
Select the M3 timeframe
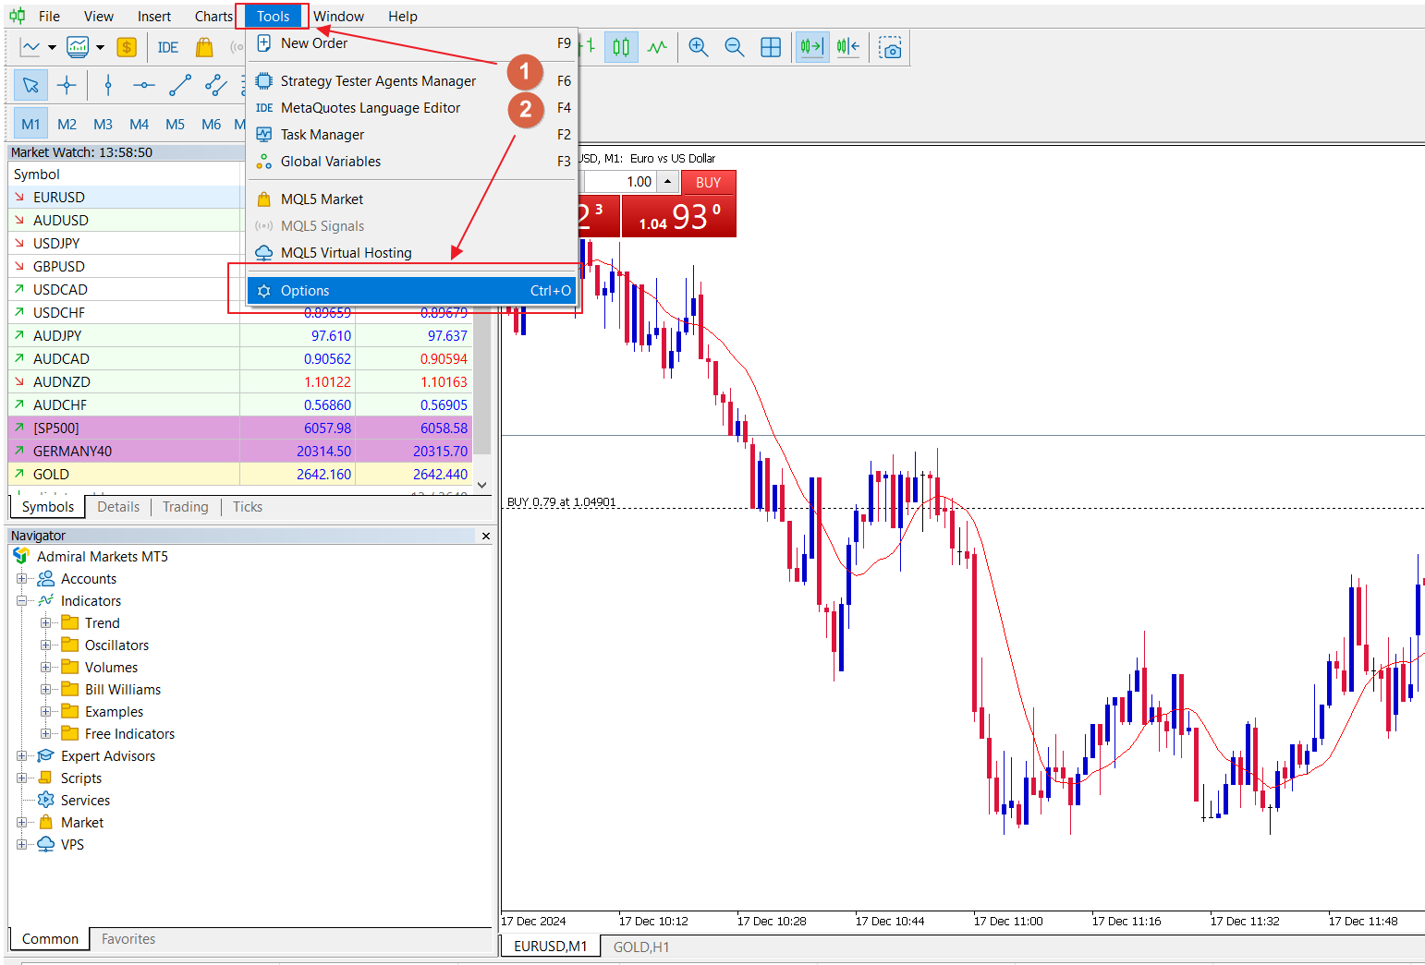(x=103, y=125)
